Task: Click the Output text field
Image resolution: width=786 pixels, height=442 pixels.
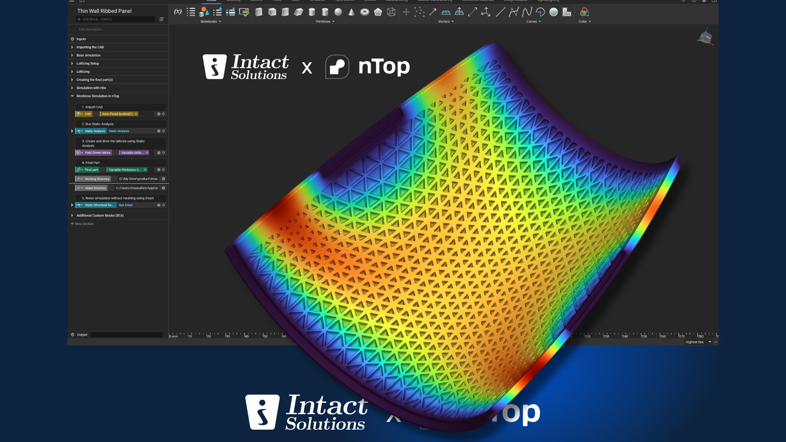Action: tap(126, 335)
